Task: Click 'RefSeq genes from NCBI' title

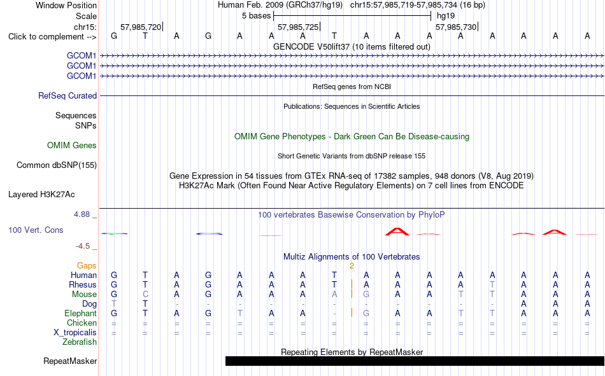Action: tap(352, 87)
